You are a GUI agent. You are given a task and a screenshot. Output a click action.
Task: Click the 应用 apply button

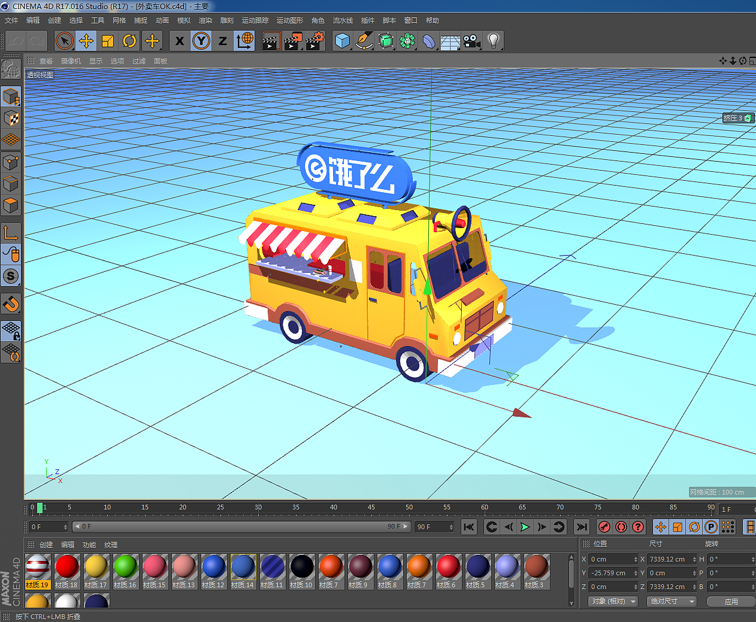pyautogui.click(x=731, y=602)
